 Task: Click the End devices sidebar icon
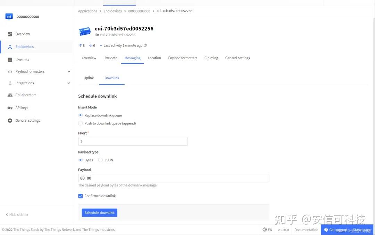click(10, 47)
